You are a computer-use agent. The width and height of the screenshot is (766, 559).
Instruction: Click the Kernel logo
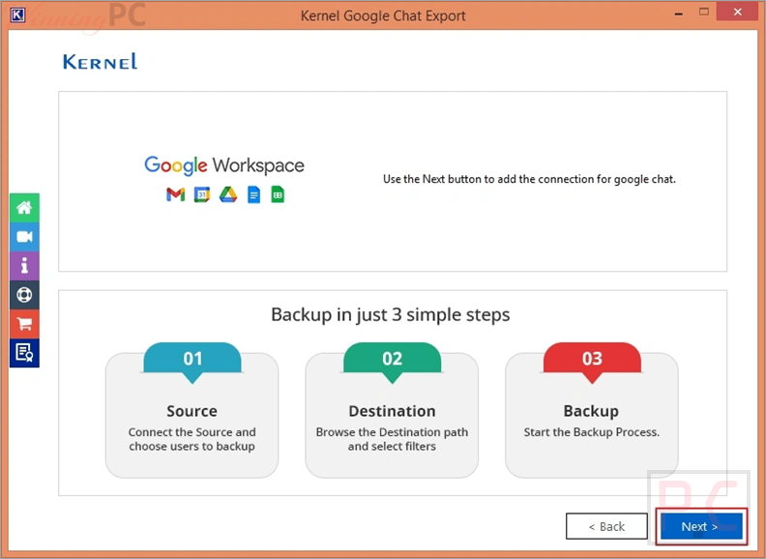[101, 62]
